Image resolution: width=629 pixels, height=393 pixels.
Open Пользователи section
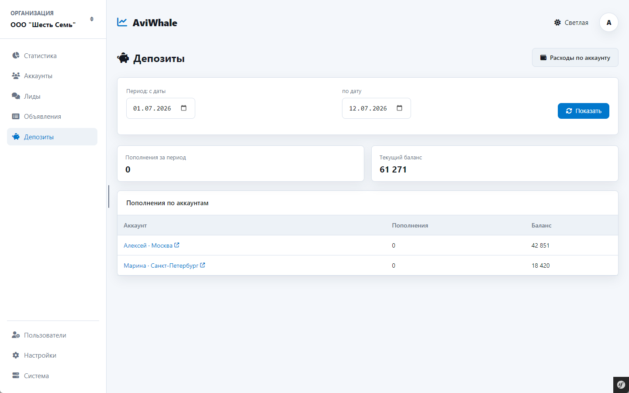tap(52, 335)
